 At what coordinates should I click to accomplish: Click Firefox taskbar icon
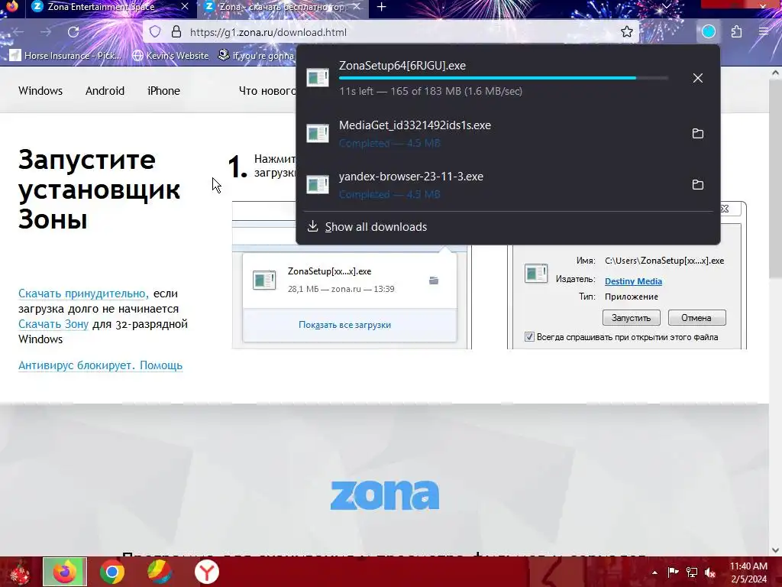(65, 572)
